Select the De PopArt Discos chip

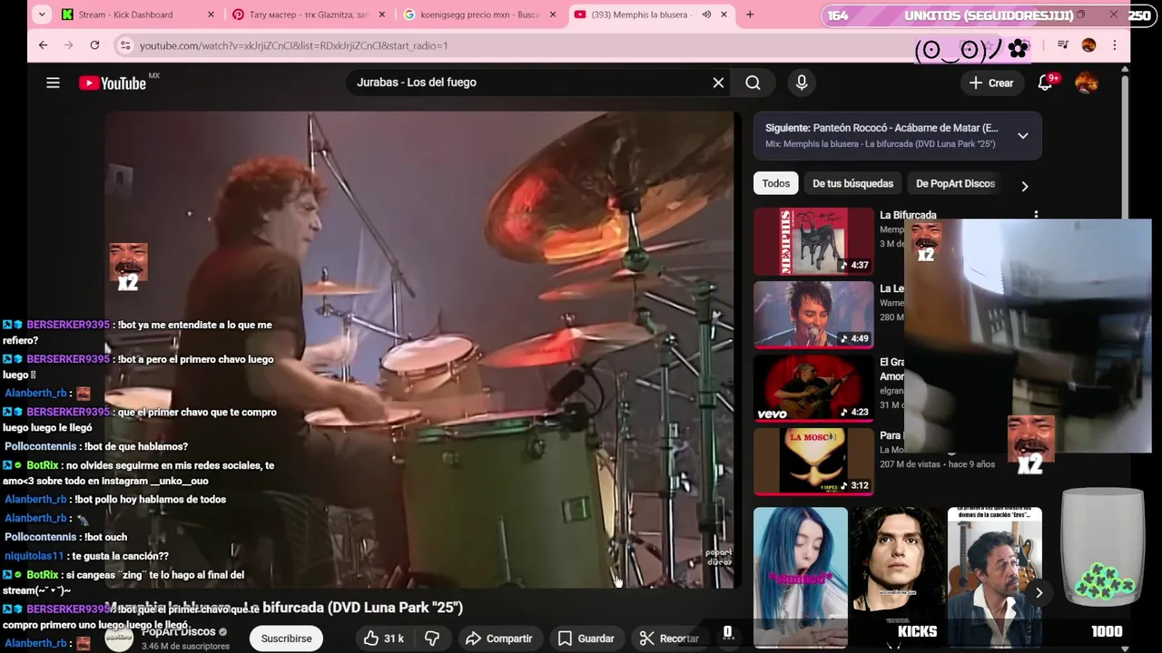pos(955,183)
